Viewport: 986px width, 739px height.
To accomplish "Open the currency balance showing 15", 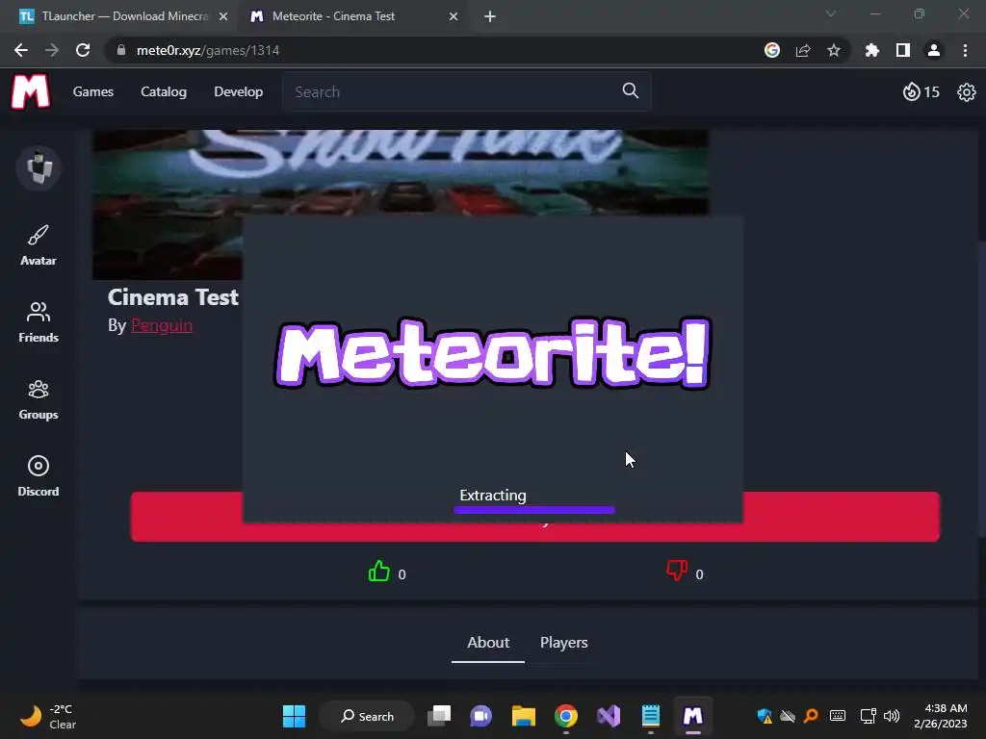I will pyautogui.click(x=921, y=91).
